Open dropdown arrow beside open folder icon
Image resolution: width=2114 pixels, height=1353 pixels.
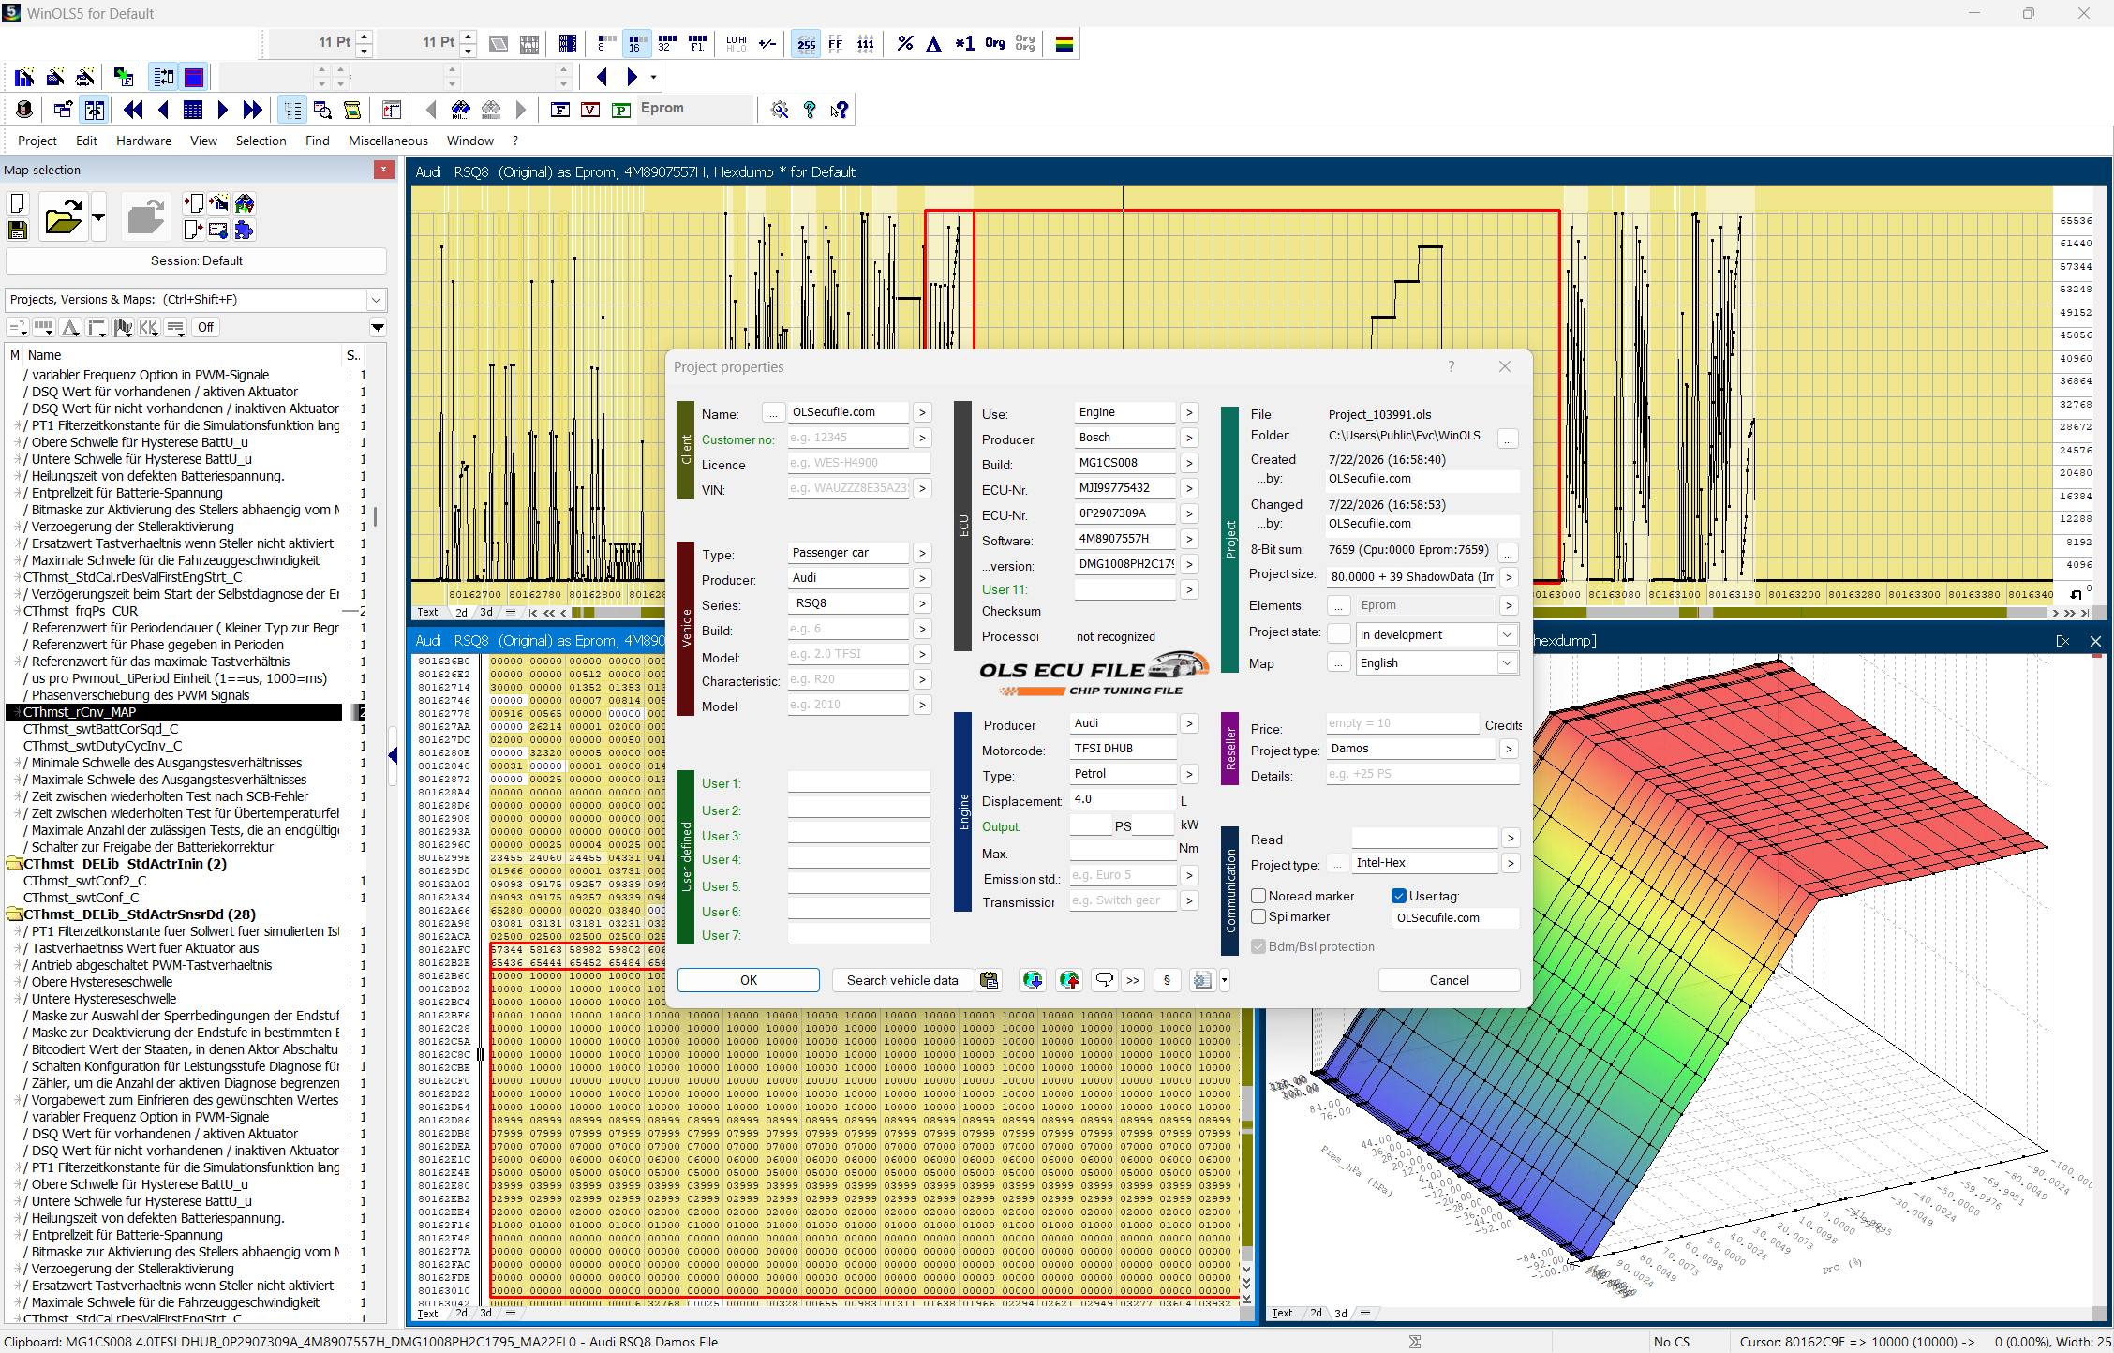pyautogui.click(x=98, y=217)
